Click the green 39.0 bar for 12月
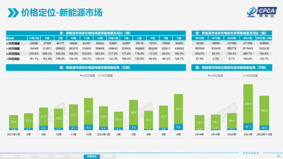The image size is (283, 159). 89,111
